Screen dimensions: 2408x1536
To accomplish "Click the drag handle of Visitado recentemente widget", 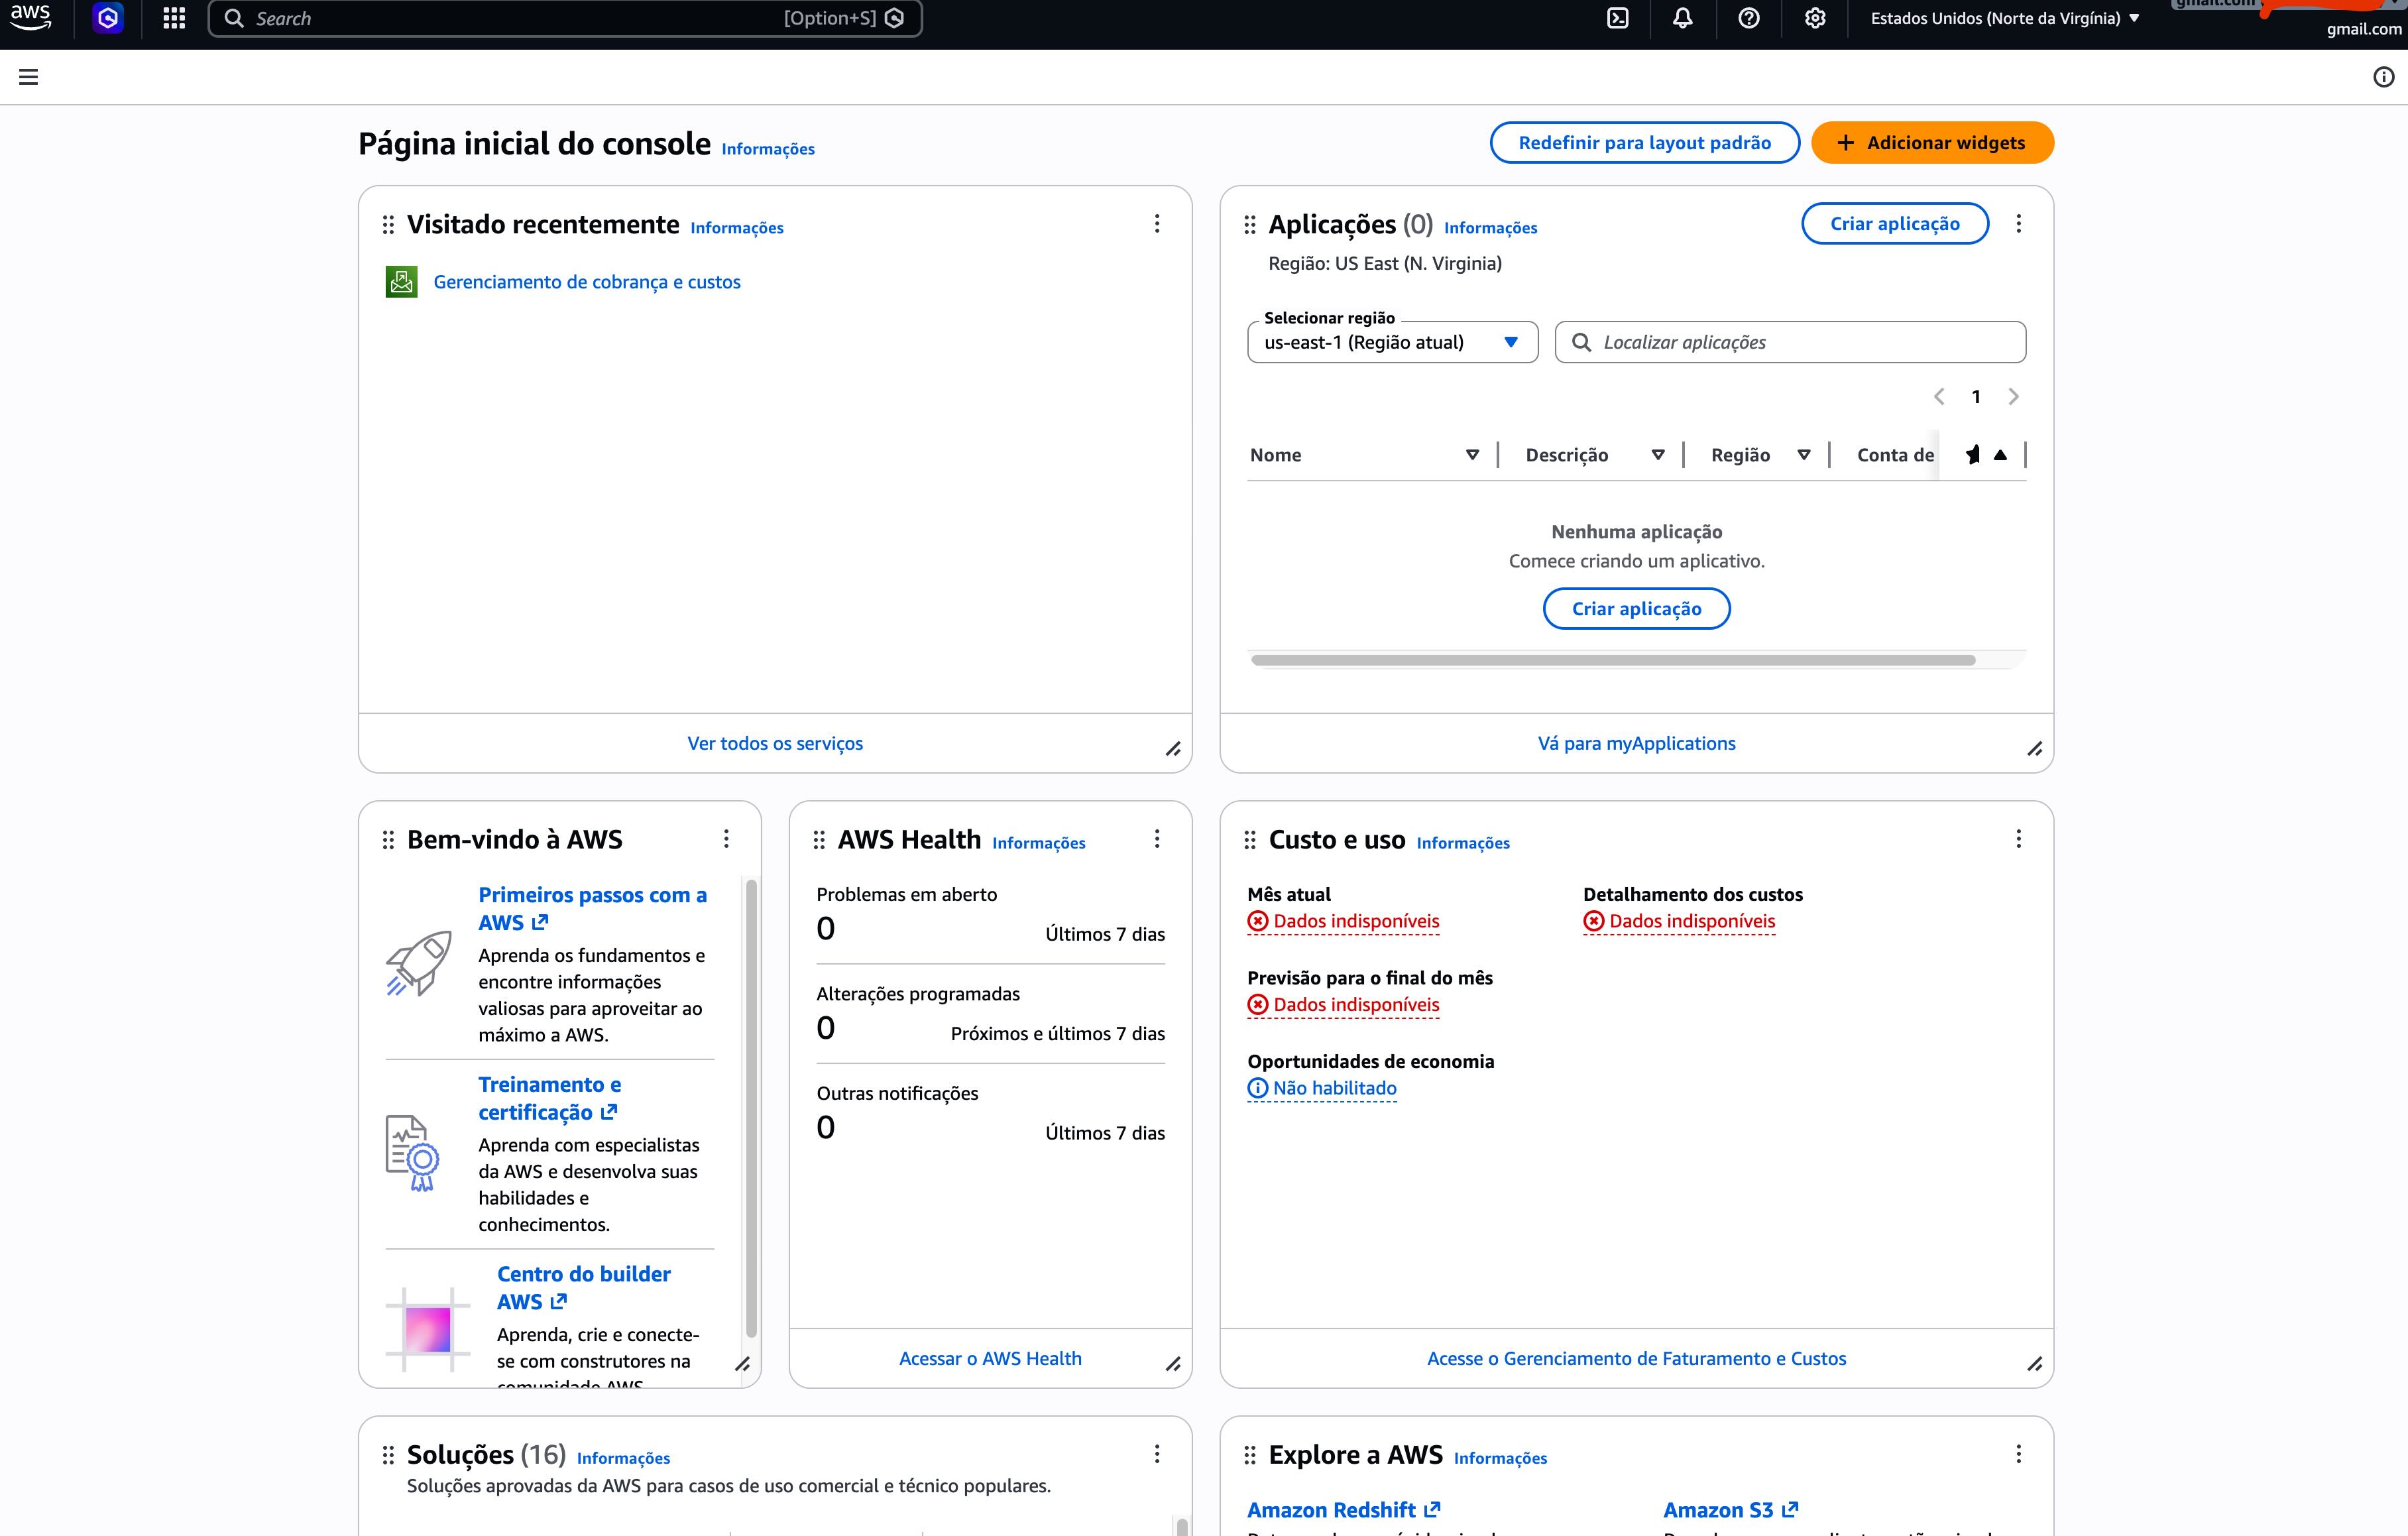I will (388, 225).
